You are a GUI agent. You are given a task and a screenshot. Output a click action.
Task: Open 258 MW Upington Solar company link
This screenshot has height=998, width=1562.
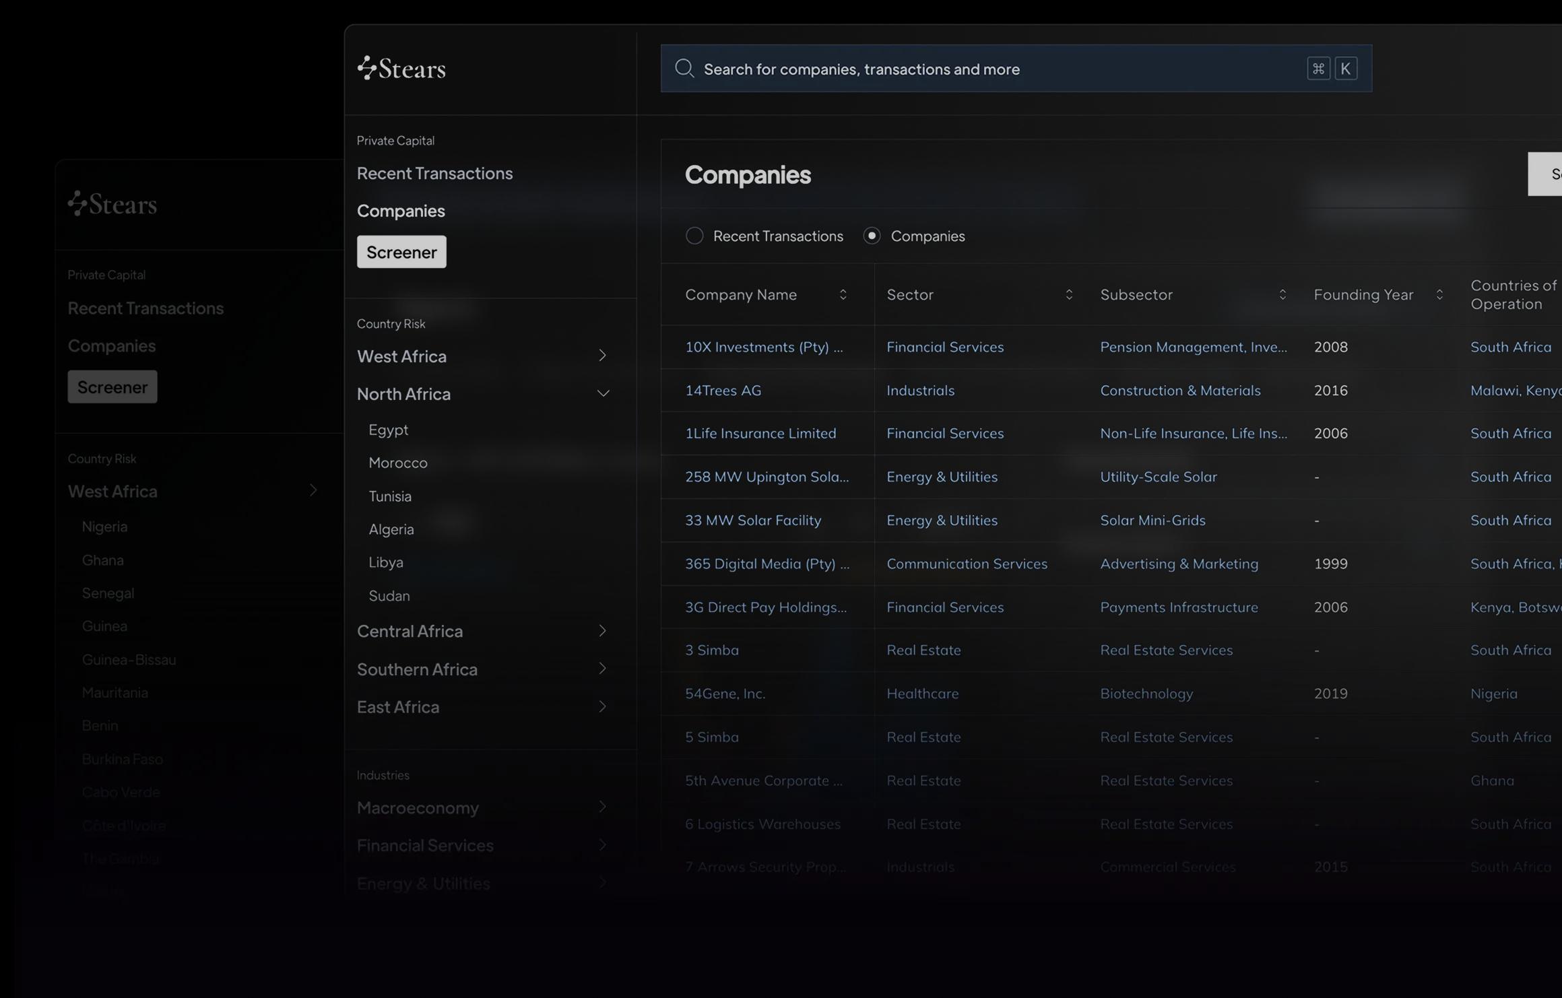(767, 477)
